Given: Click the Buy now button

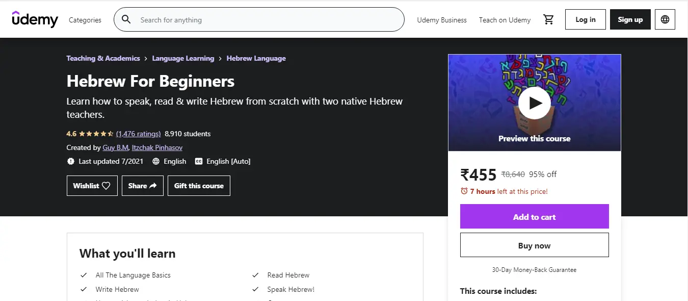Looking at the screenshot, I should [x=534, y=245].
